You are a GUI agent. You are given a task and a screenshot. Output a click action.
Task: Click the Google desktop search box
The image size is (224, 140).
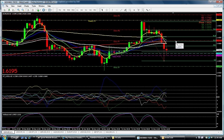pos(15,138)
